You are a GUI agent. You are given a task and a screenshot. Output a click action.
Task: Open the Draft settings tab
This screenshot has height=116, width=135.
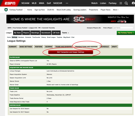coord(114,47)
